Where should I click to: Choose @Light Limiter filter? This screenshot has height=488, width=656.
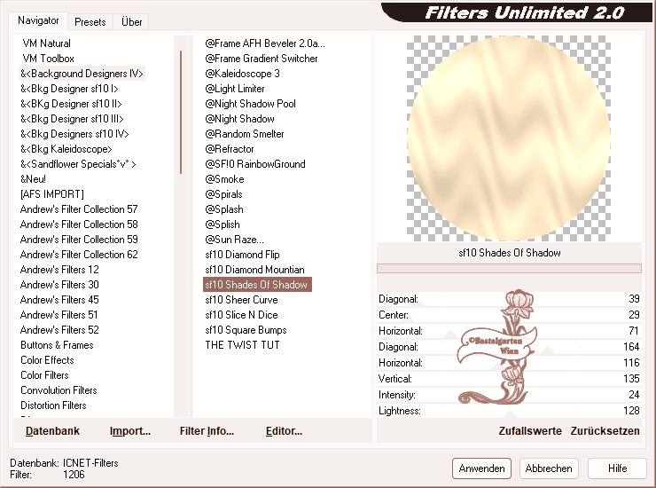coord(235,89)
